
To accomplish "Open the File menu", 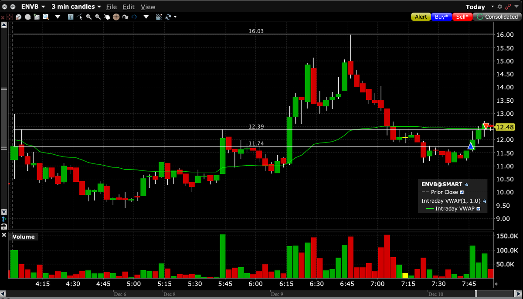I will (x=112, y=7).
